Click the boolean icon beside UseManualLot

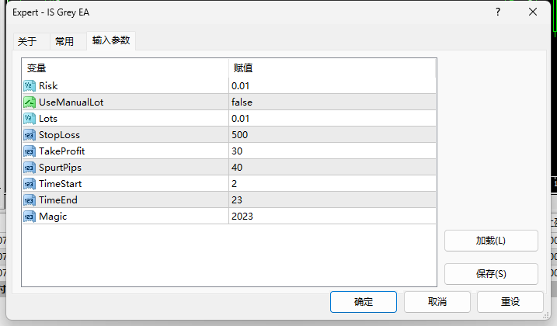[x=30, y=102]
